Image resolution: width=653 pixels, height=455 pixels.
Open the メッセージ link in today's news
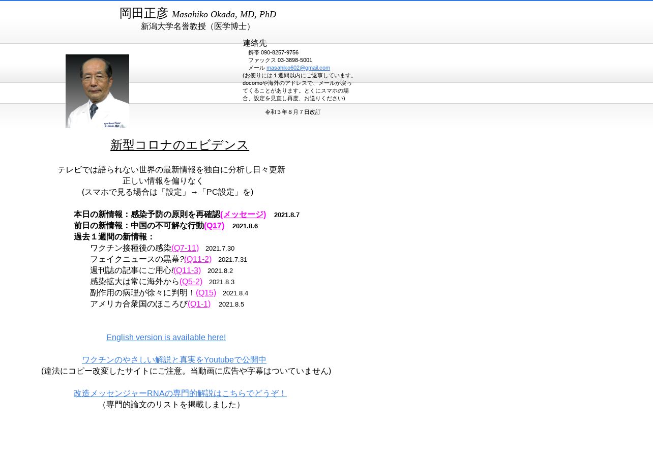pos(243,215)
